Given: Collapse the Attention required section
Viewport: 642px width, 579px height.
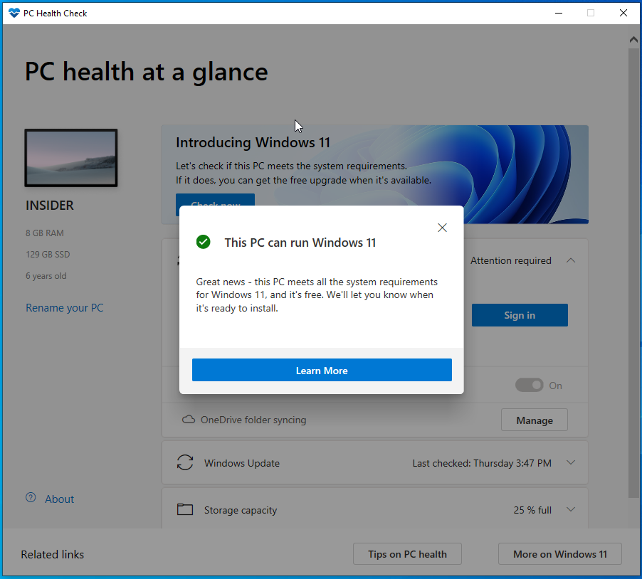Looking at the screenshot, I should (x=571, y=260).
